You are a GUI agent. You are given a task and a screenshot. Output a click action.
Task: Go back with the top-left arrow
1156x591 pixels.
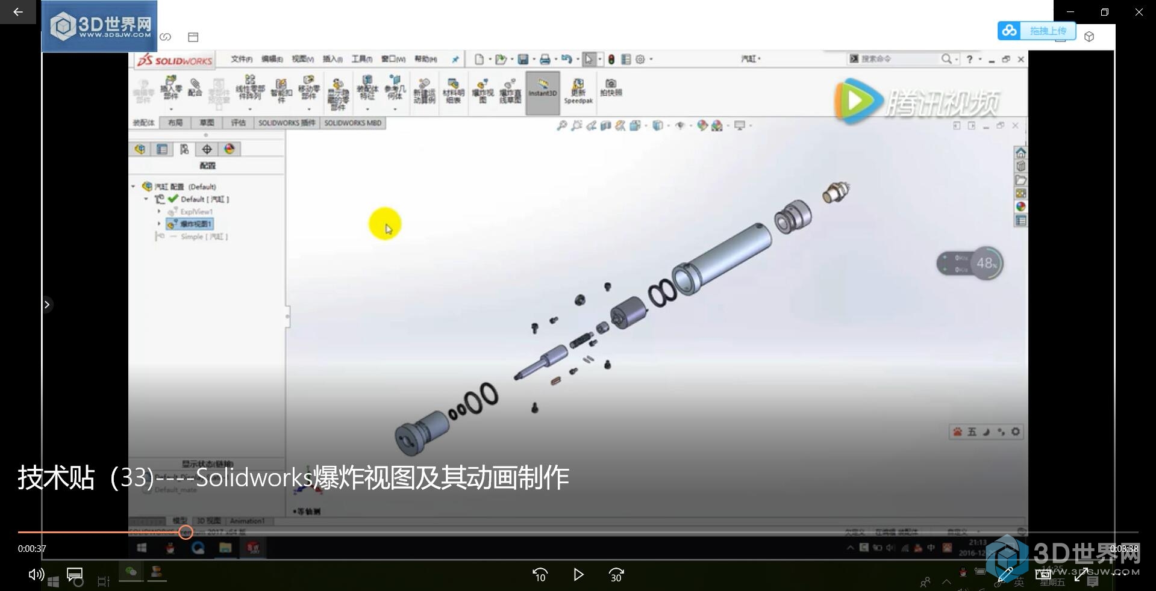tap(18, 12)
